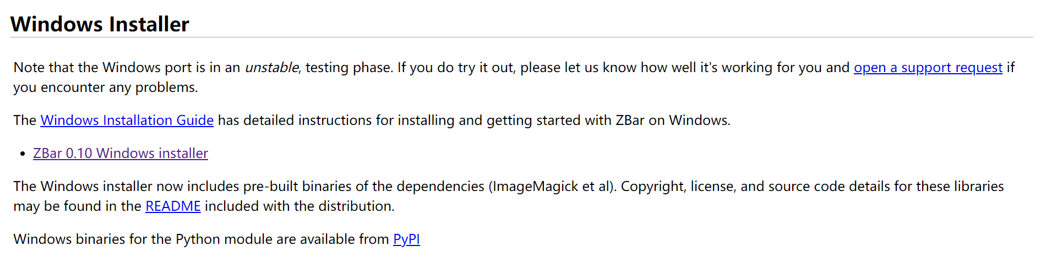Click the horizontal rule under the heading
Screen dimensions: 1041x273
[521, 37]
